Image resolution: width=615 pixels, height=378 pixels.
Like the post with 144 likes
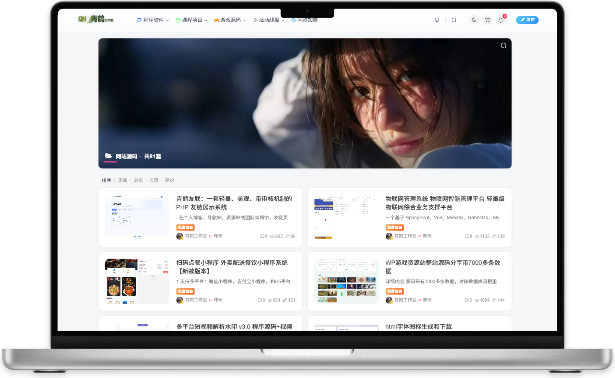click(495, 301)
